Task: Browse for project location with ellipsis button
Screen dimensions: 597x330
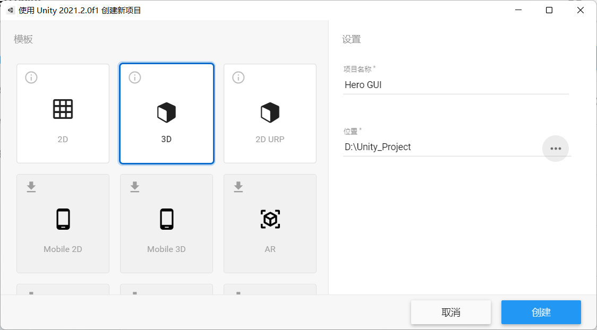Action: (x=556, y=148)
